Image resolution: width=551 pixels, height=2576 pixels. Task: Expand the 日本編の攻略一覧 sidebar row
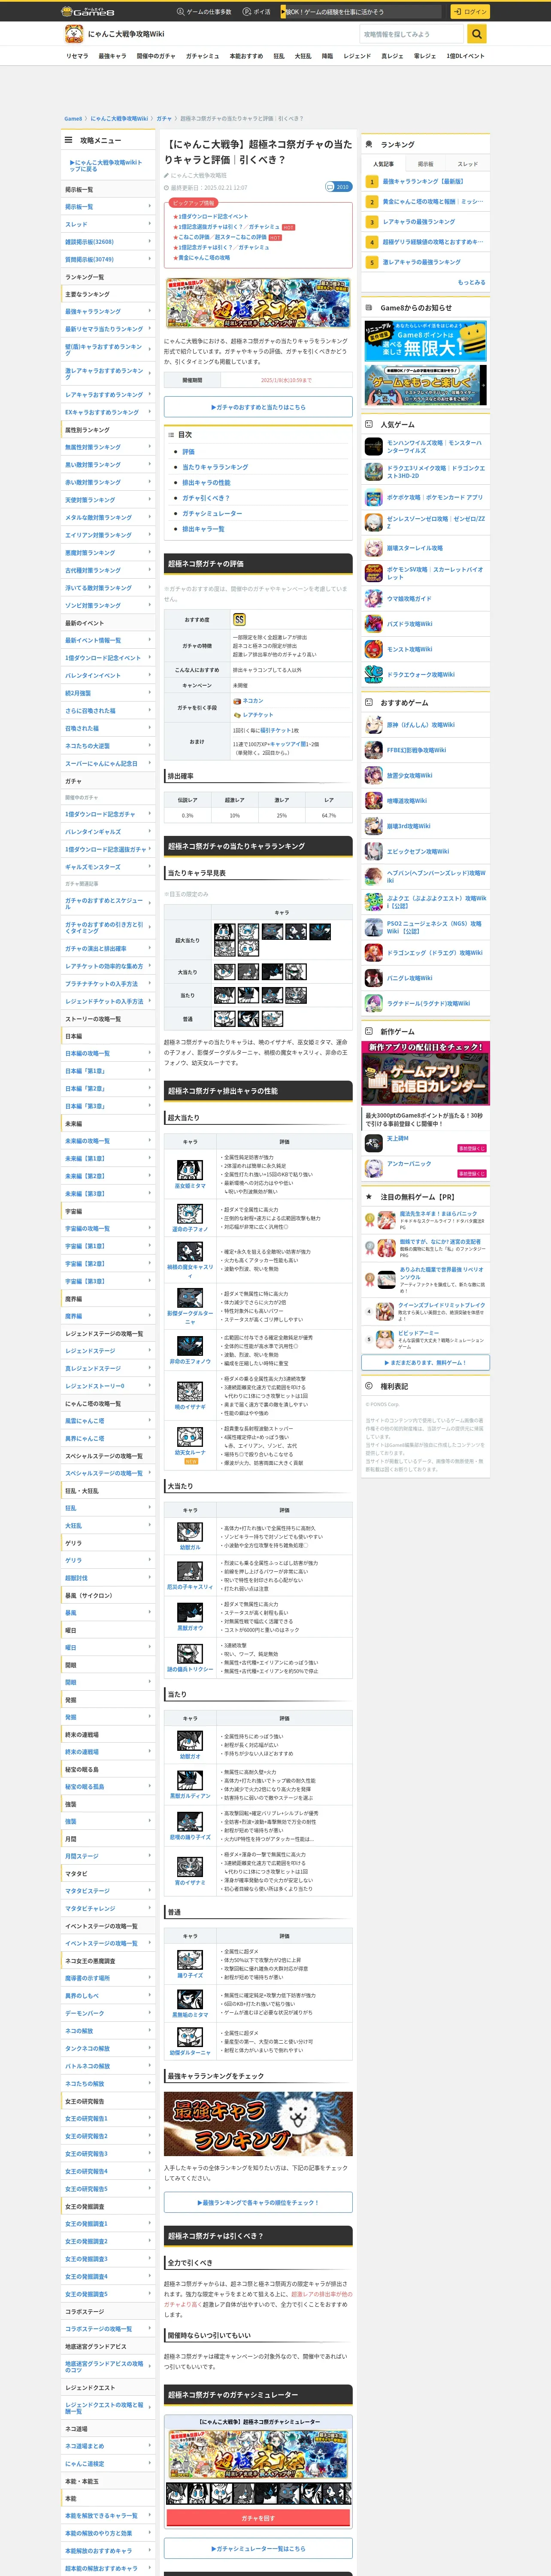click(x=108, y=1053)
